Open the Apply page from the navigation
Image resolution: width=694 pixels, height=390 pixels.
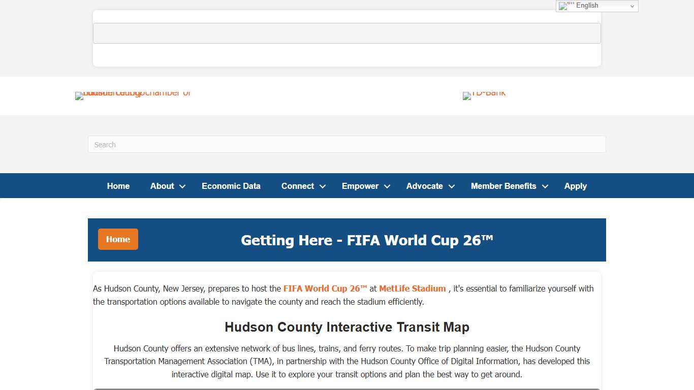click(575, 186)
